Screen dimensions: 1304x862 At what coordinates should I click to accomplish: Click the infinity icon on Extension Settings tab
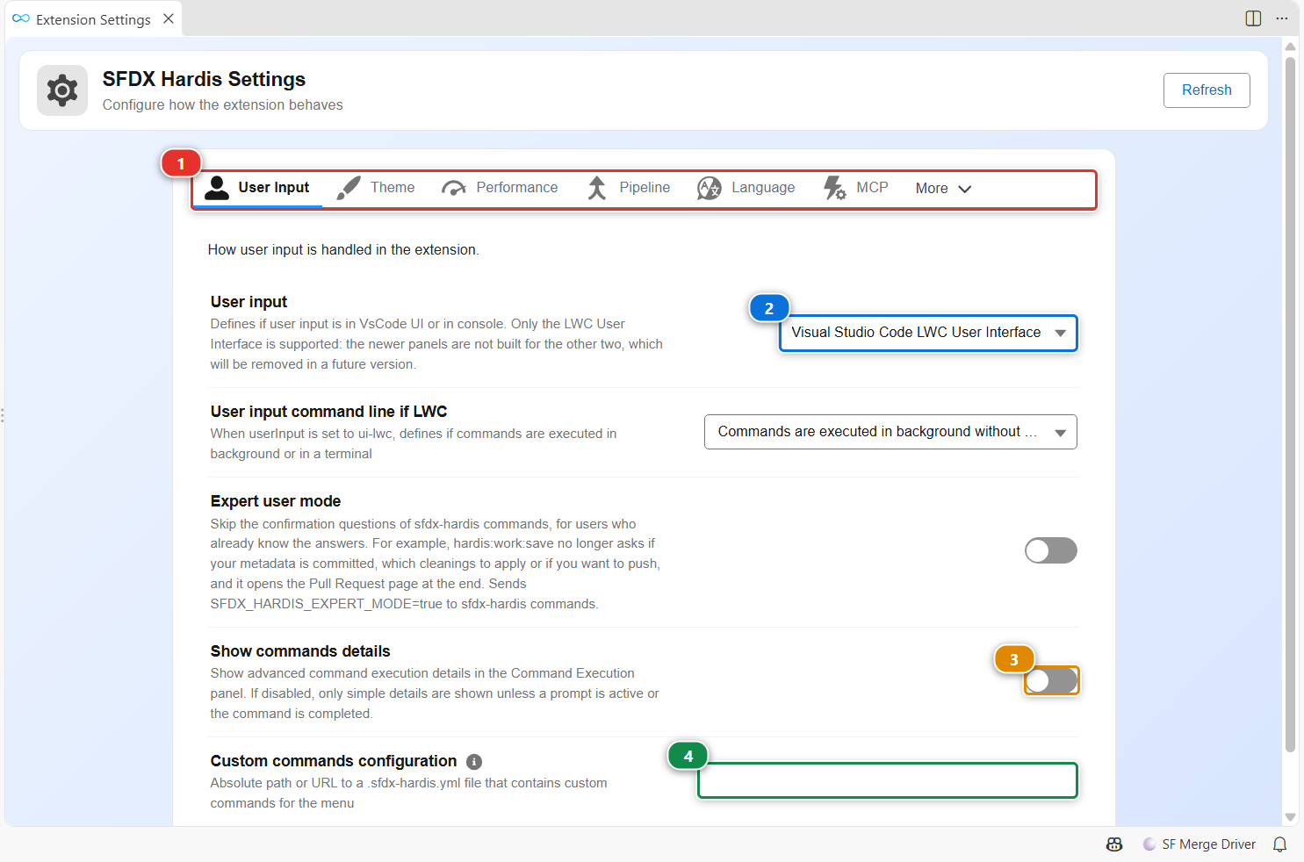click(21, 18)
